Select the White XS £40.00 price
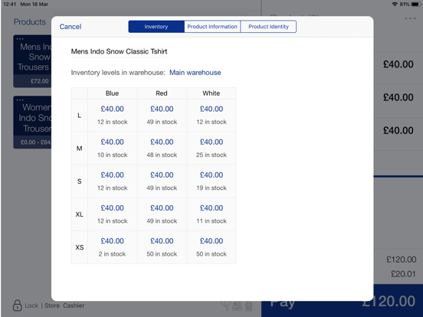 (211, 241)
